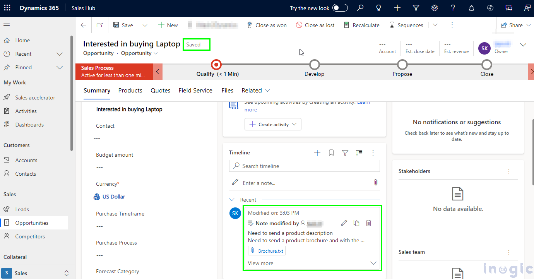This screenshot has width=534, height=279.
Task: Add a timeline record with plus icon
Action: point(317,153)
